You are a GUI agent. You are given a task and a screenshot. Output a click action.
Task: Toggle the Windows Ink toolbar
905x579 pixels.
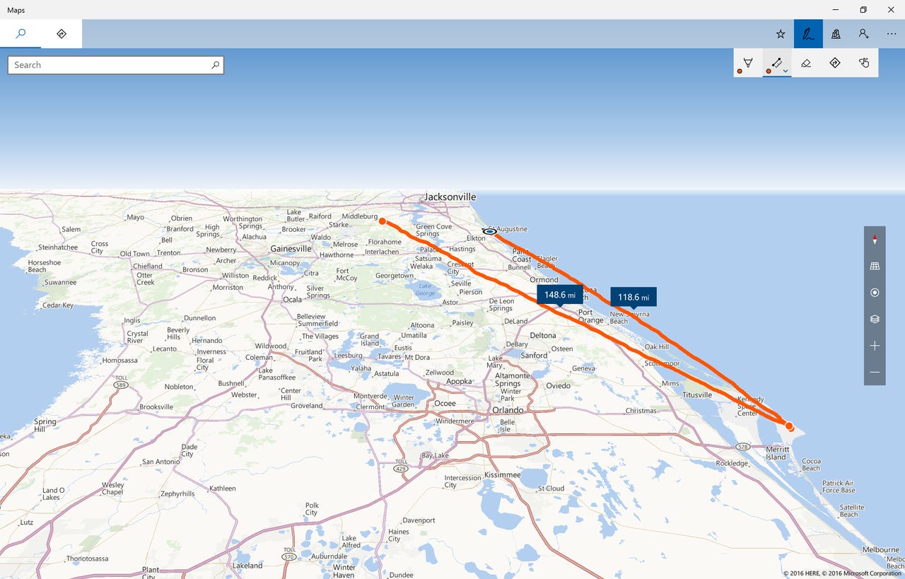click(807, 33)
